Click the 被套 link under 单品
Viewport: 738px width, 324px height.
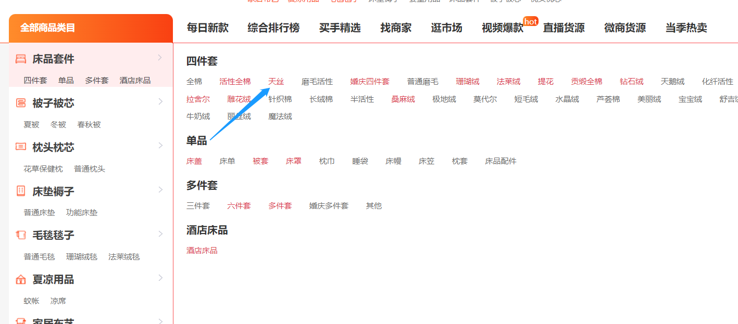(260, 161)
